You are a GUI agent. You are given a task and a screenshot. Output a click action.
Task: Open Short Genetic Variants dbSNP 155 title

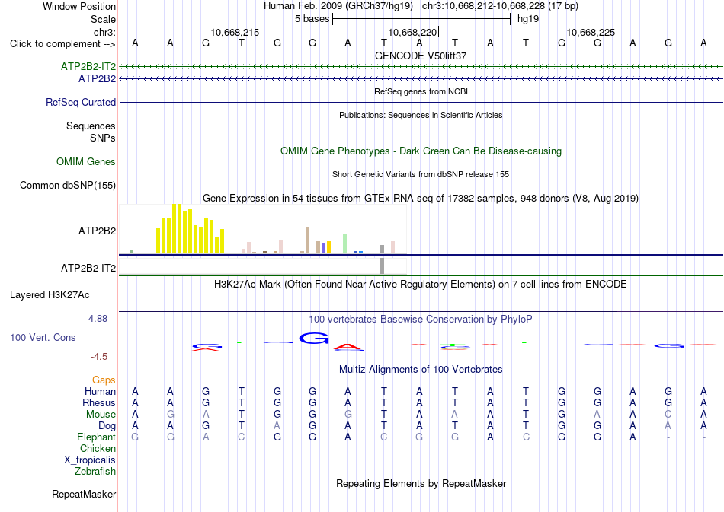pyautogui.click(x=421, y=174)
